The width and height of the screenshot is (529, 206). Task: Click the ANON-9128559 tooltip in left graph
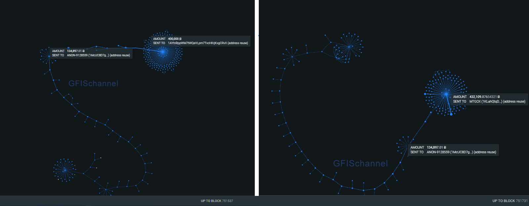click(91, 53)
